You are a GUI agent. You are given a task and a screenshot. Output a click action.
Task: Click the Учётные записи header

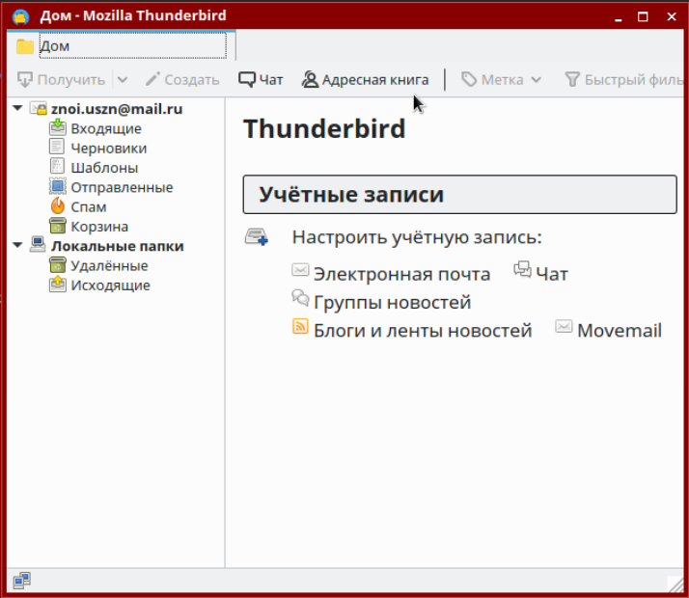point(459,195)
